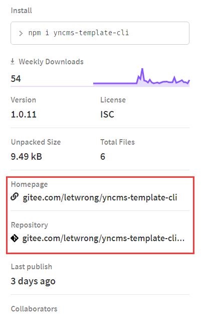
Task: Click the Collaborators heading
Action: coord(34,309)
